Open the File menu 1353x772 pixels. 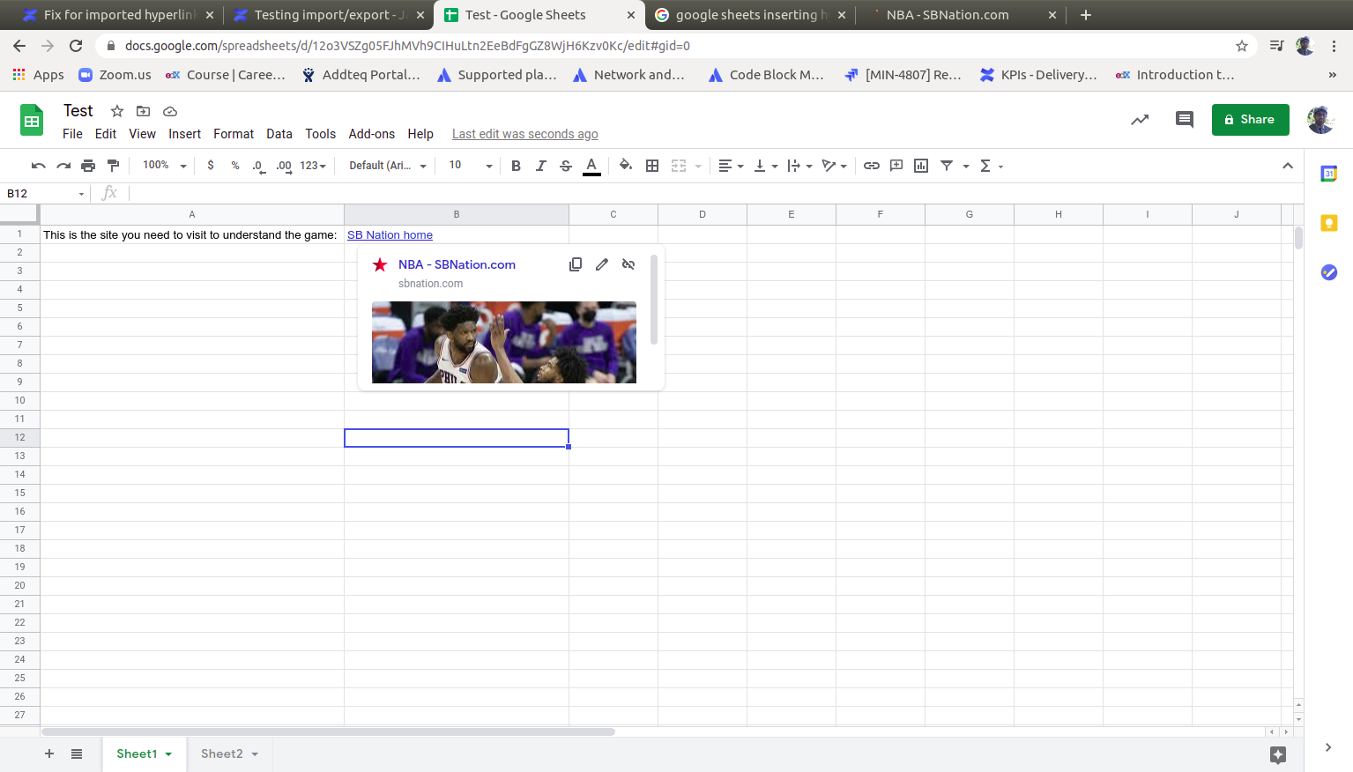[x=72, y=134]
